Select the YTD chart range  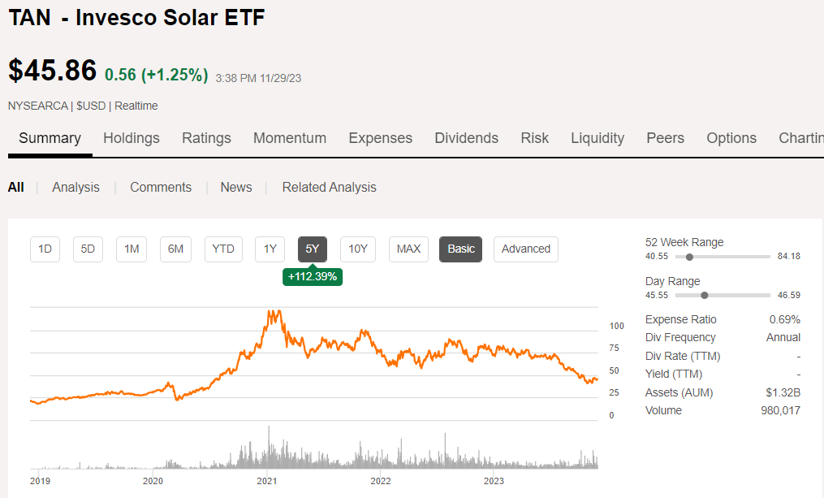pos(223,249)
